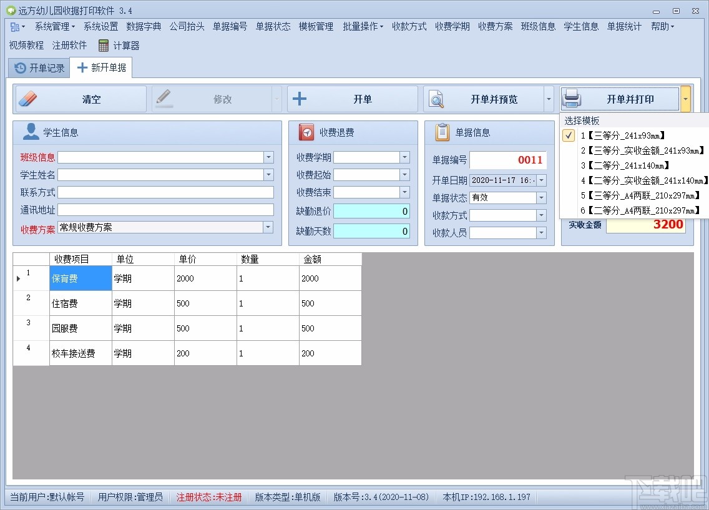Screen dimensions: 709x510
Task: Click the printer icon on 开单并打印
Action: click(572, 98)
